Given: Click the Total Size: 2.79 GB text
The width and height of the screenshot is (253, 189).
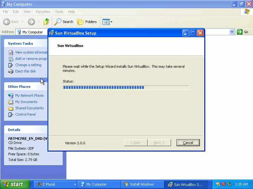Looking at the screenshot, I should coord(23,160).
